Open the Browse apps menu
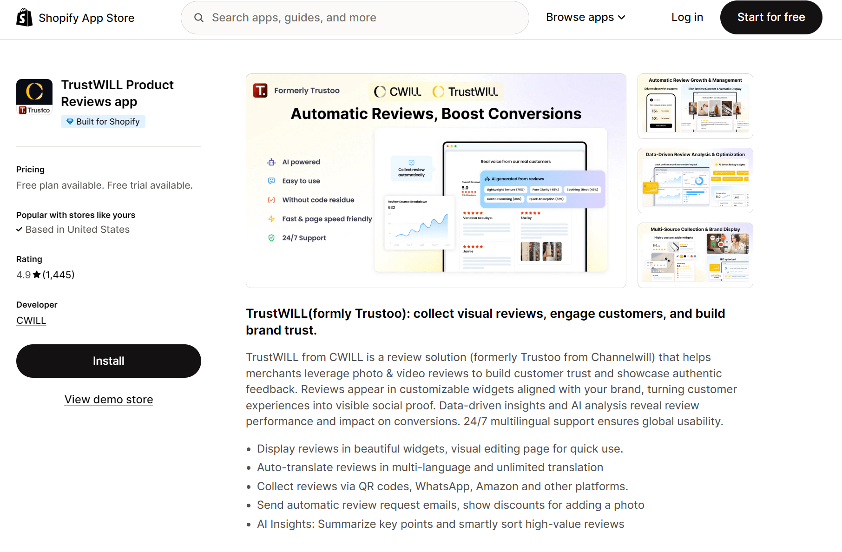This screenshot has width=842, height=552. click(580, 17)
